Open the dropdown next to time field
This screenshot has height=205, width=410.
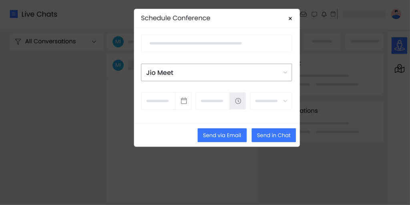click(x=271, y=101)
